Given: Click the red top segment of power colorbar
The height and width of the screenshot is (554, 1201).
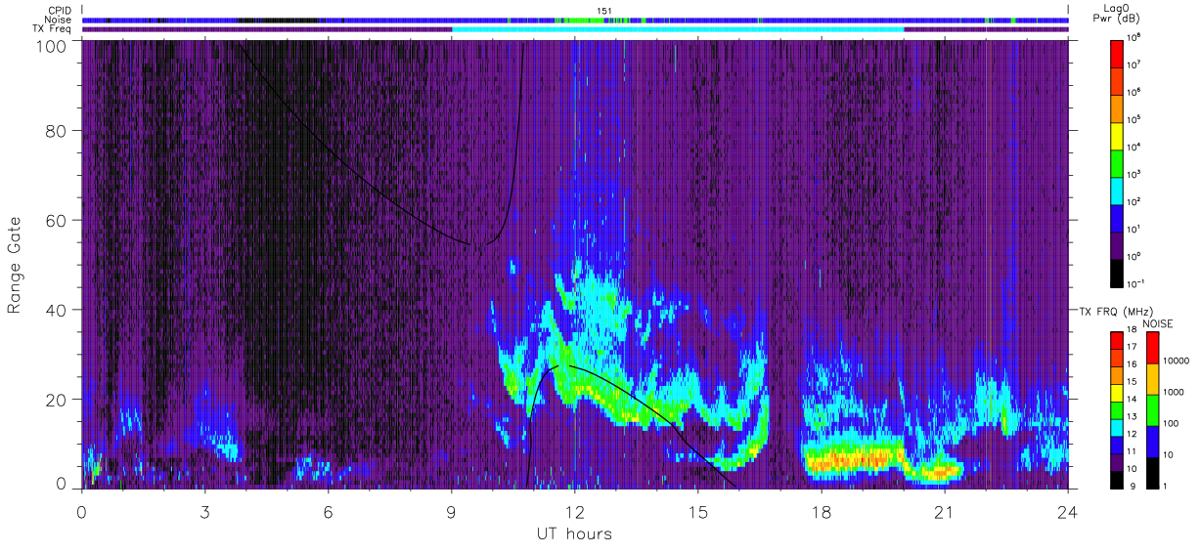Looking at the screenshot, I should (x=1118, y=53).
